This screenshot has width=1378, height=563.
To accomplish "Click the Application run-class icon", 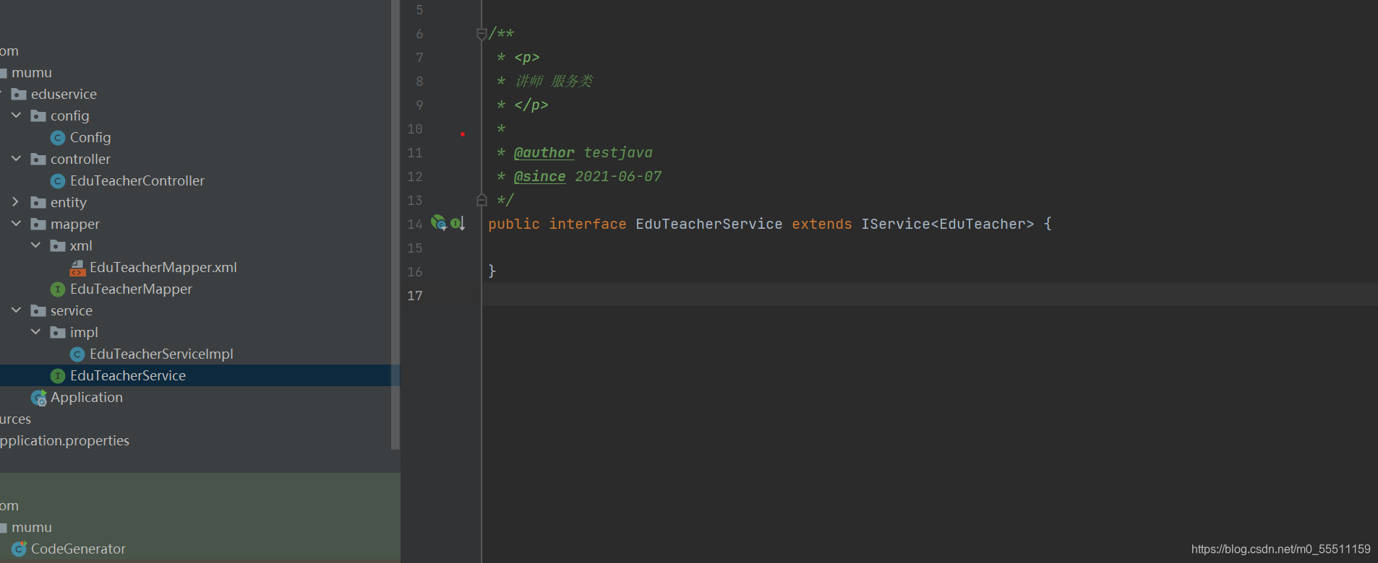I will coord(39,398).
